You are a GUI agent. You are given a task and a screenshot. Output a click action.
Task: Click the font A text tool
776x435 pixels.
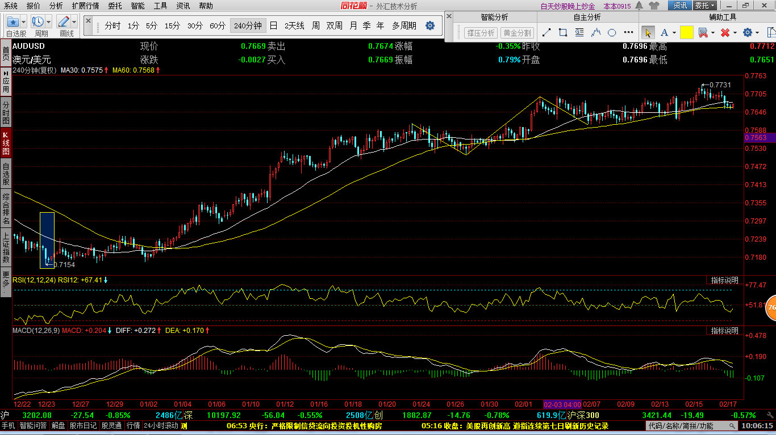tap(664, 32)
